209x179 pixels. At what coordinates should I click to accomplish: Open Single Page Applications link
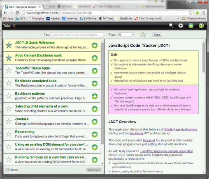(181, 129)
